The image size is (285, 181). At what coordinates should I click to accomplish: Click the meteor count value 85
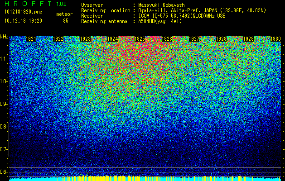click(x=66, y=21)
